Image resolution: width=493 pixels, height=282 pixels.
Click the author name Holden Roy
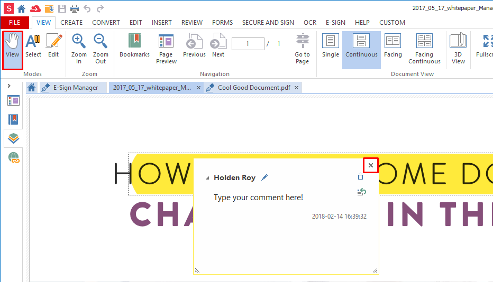pos(234,177)
